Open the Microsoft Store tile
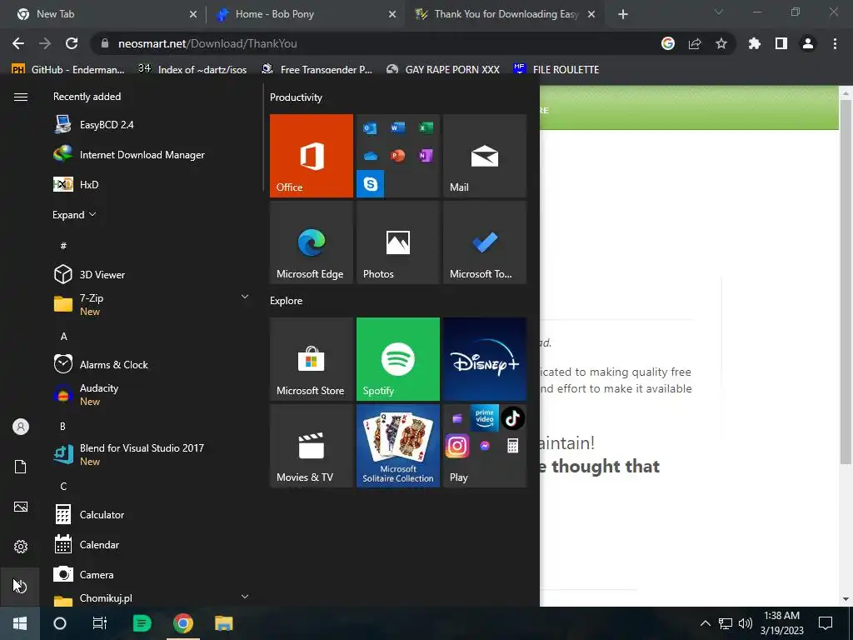 click(x=312, y=359)
